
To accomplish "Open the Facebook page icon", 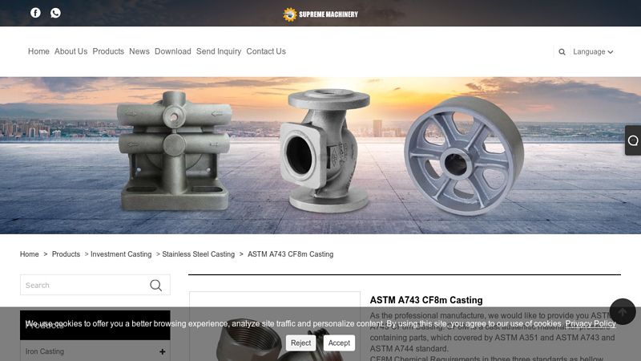I will pos(35,13).
